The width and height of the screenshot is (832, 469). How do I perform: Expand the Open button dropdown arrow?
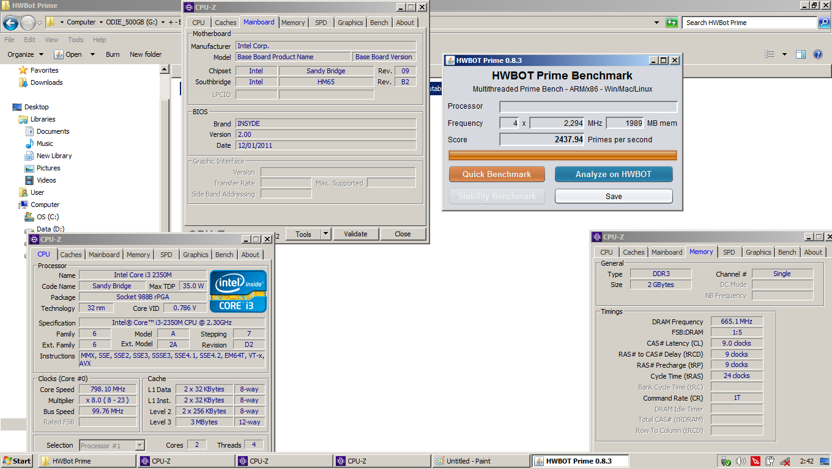click(92, 54)
